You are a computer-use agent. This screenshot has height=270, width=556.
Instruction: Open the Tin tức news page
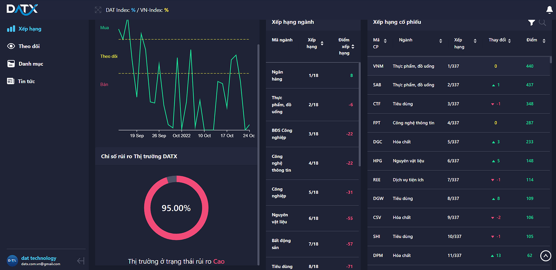tap(26, 82)
